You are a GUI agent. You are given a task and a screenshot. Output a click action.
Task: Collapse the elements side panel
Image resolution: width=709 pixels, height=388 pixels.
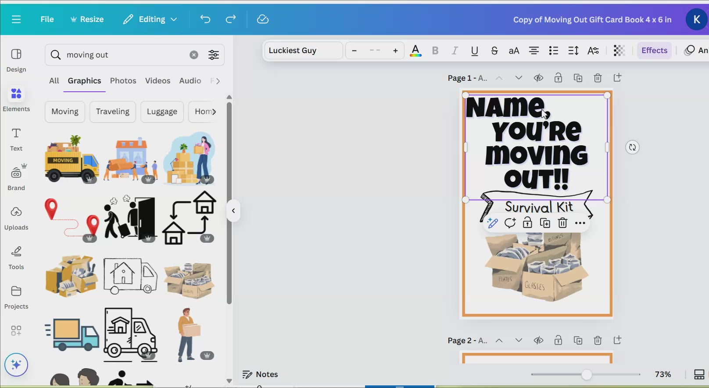coord(233,211)
